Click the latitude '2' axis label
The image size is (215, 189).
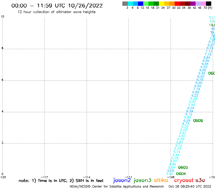(2, 143)
